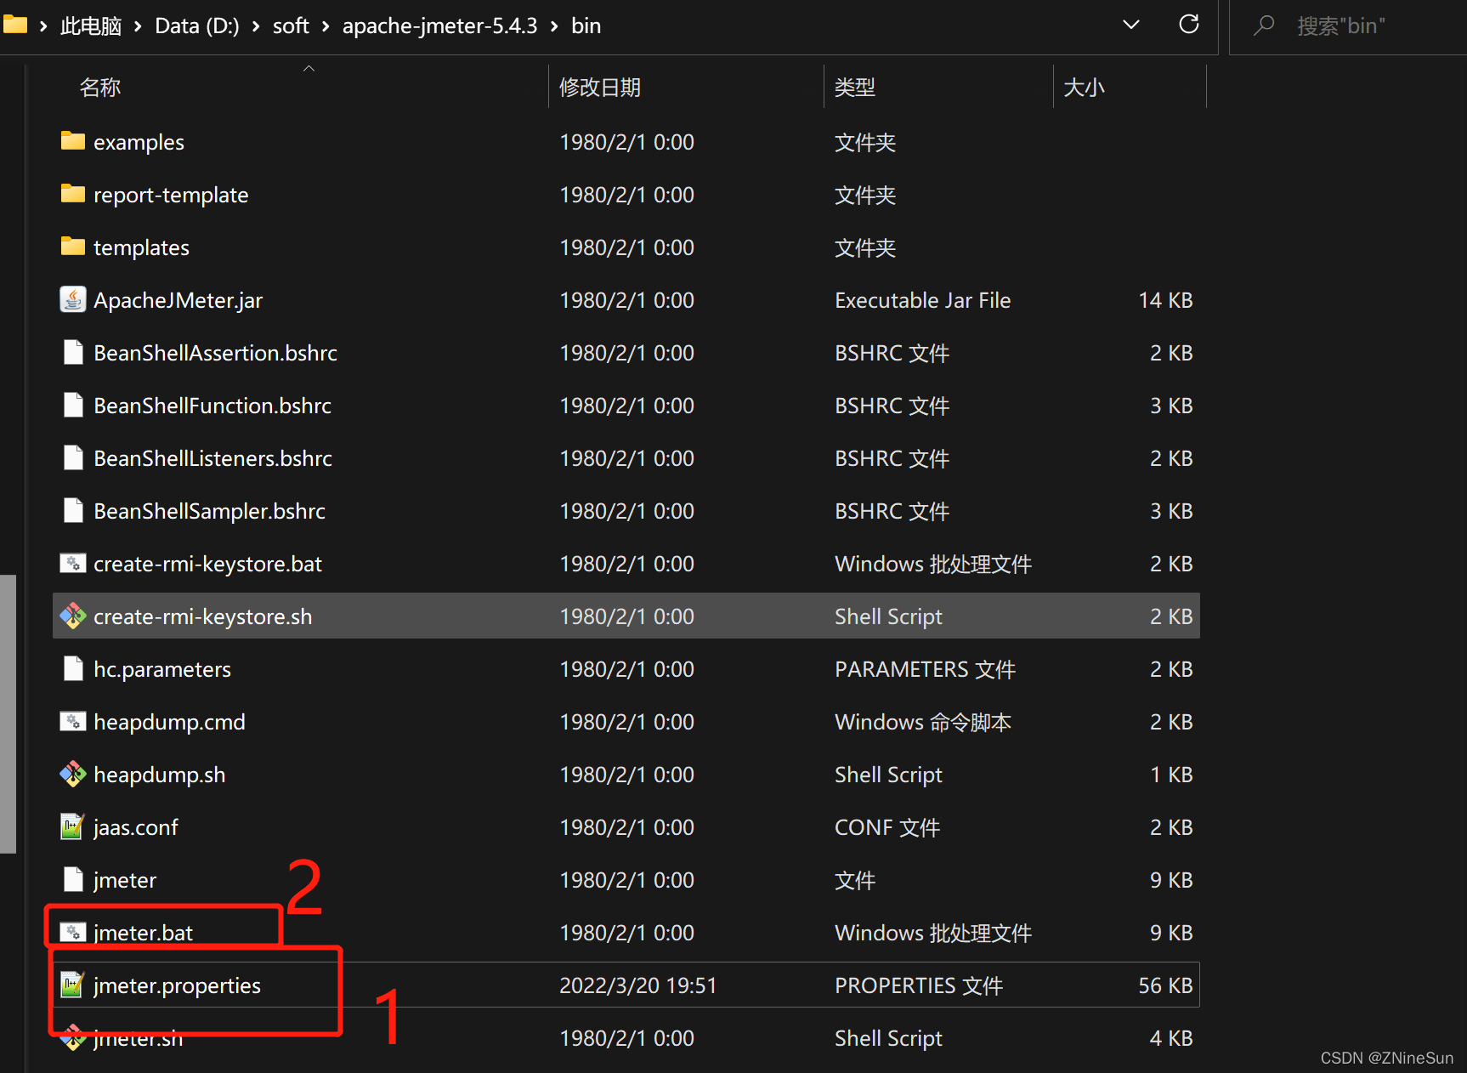Click the Windows 命令脚本 type cell
The image size is (1467, 1073).
point(923,722)
